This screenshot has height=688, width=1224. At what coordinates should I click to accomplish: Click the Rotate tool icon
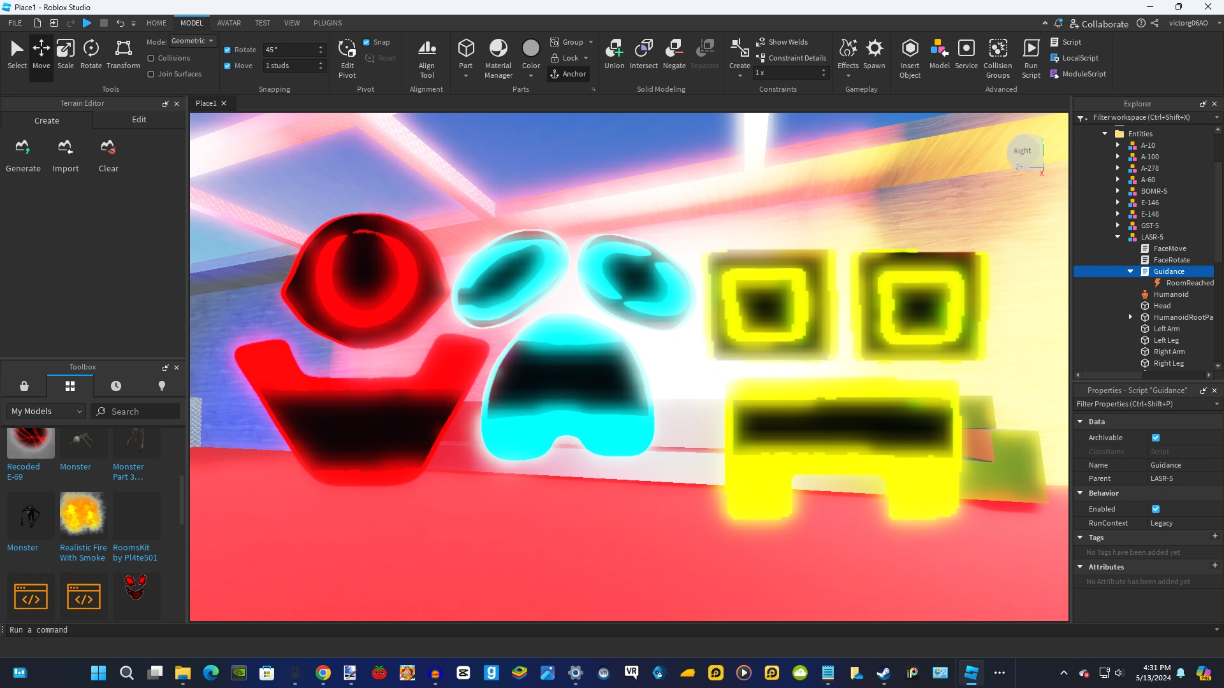click(91, 48)
